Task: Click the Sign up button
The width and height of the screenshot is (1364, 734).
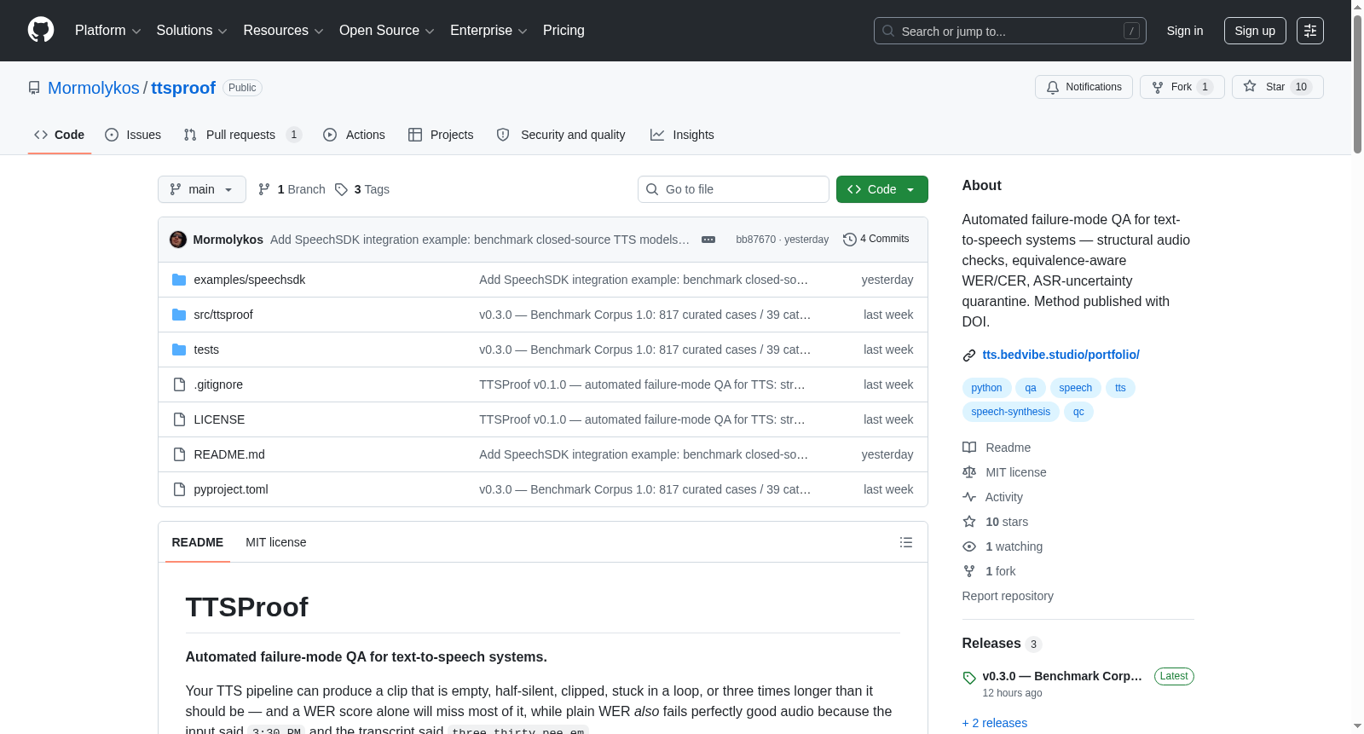Action: point(1255,31)
